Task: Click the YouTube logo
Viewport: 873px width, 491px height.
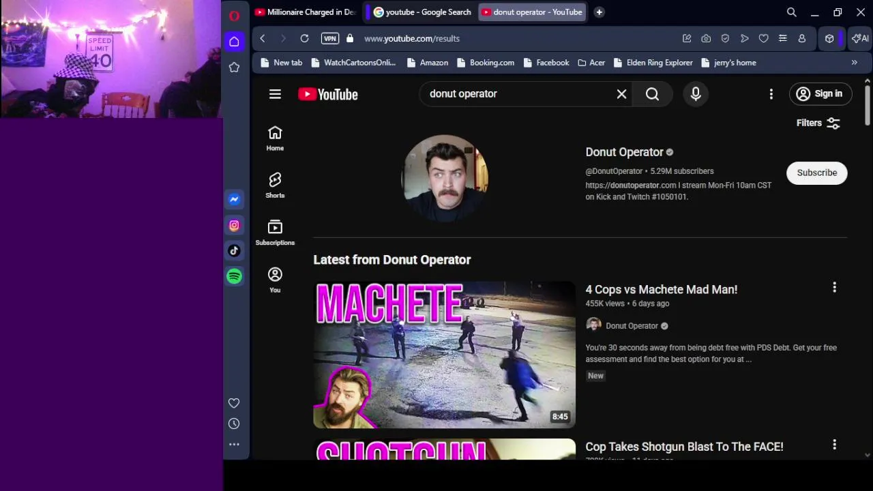Action: click(328, 94)
